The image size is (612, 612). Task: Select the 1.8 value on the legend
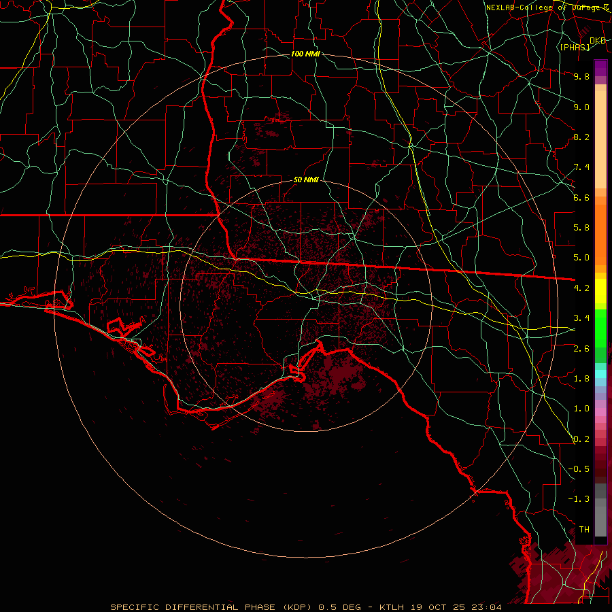coord(581,379)
